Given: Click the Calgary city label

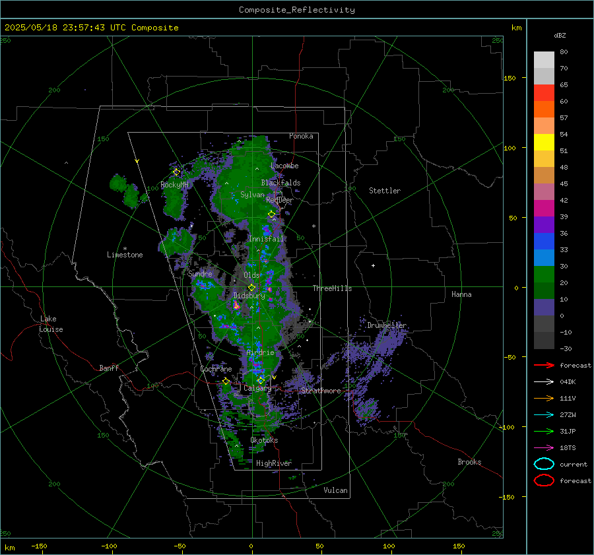Looking at the screenshot, I should tap(257, 388).
